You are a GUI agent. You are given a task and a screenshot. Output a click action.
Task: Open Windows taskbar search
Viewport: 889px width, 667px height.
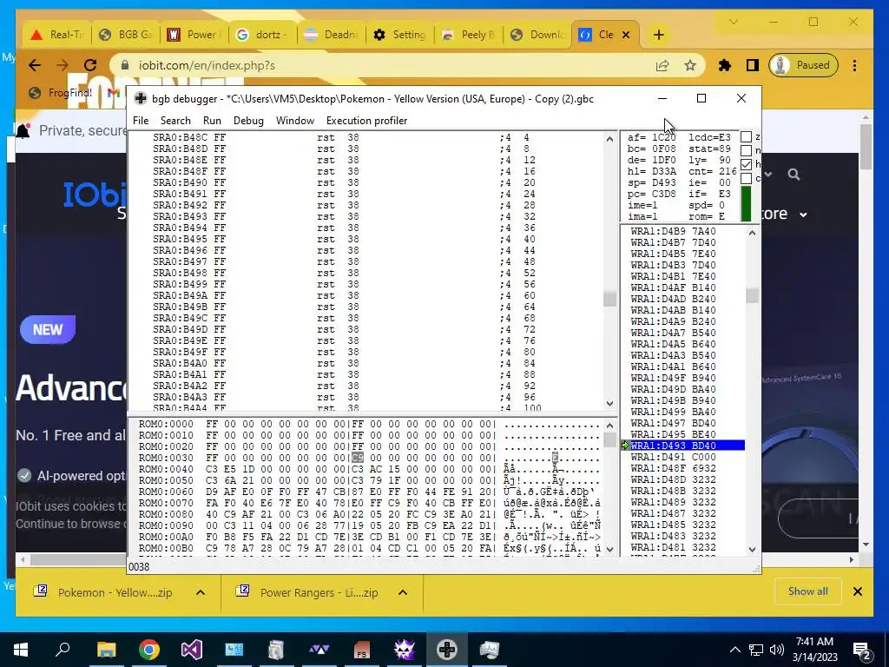pos(63,650)
